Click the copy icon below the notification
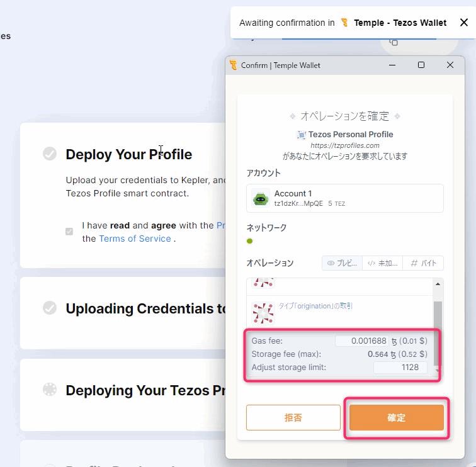Screen dimensions: 476x467 coord(394,42)
